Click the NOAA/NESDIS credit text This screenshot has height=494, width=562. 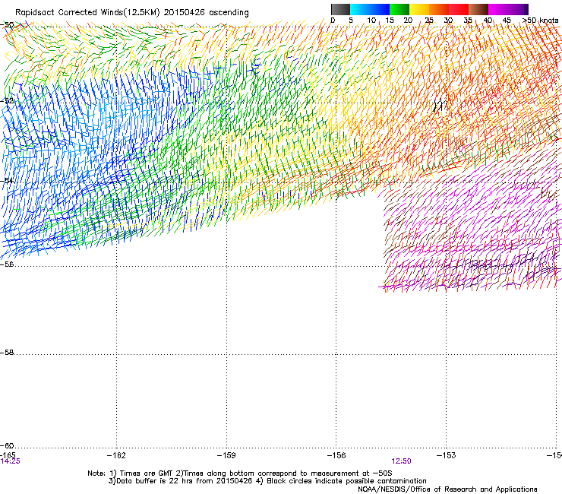tap(447, 489)
